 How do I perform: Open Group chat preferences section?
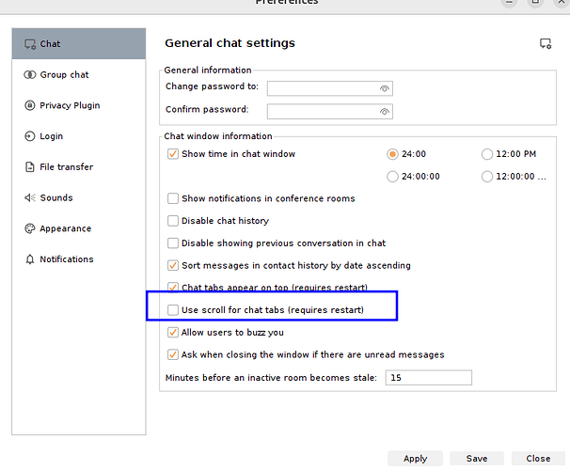tap(64, 75)
